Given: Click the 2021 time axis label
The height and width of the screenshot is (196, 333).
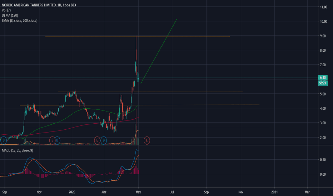Looking at the screenshot, I should click(x=274, y=192).
